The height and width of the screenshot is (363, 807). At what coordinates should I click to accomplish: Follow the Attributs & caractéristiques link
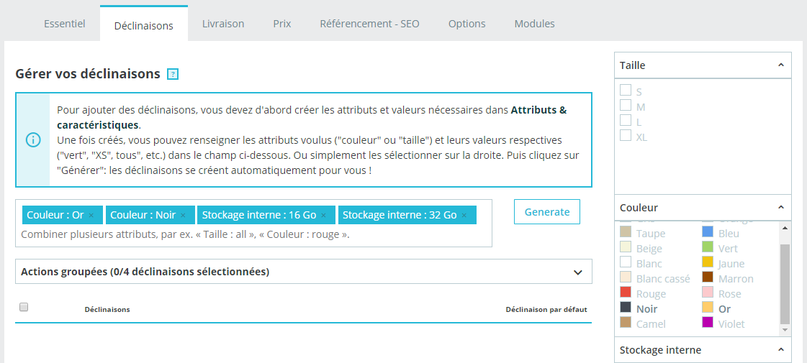click(538, 110)
